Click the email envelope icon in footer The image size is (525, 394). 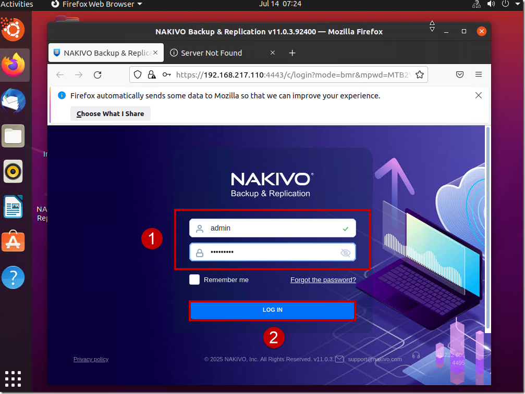pyautogui.click(x=339, y=359)
